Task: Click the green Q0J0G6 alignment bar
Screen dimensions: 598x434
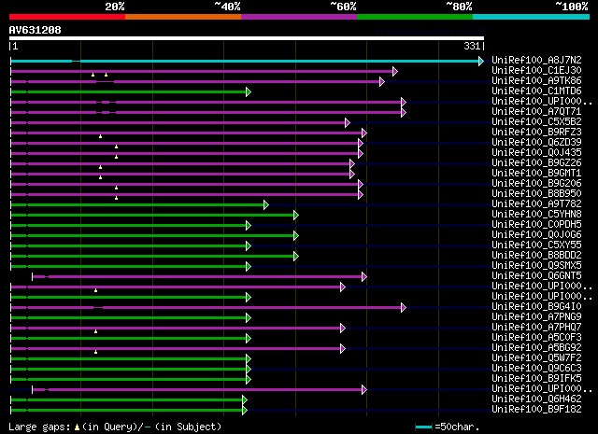Action: click(x=153, y=236)
